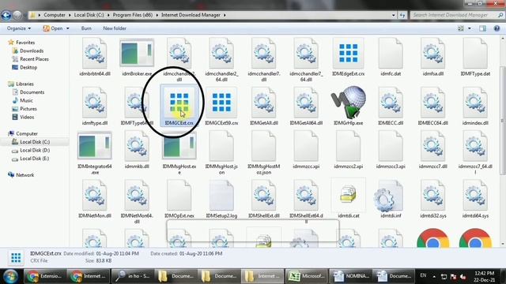Click the taskbar clock showing 12:42 PM
This screenshot has width=506, height=284.
coord(484,276)
